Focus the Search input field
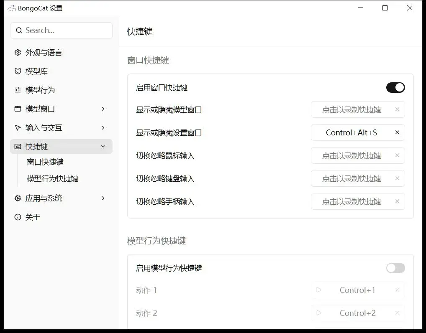 (x=61, y=31)
